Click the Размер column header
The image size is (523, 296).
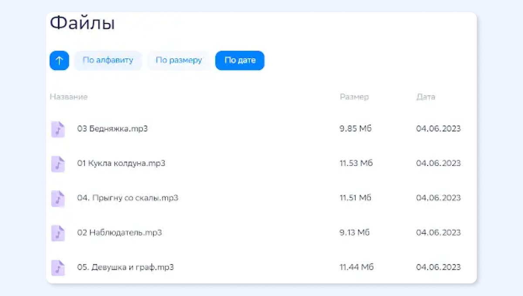pos(354,97)
